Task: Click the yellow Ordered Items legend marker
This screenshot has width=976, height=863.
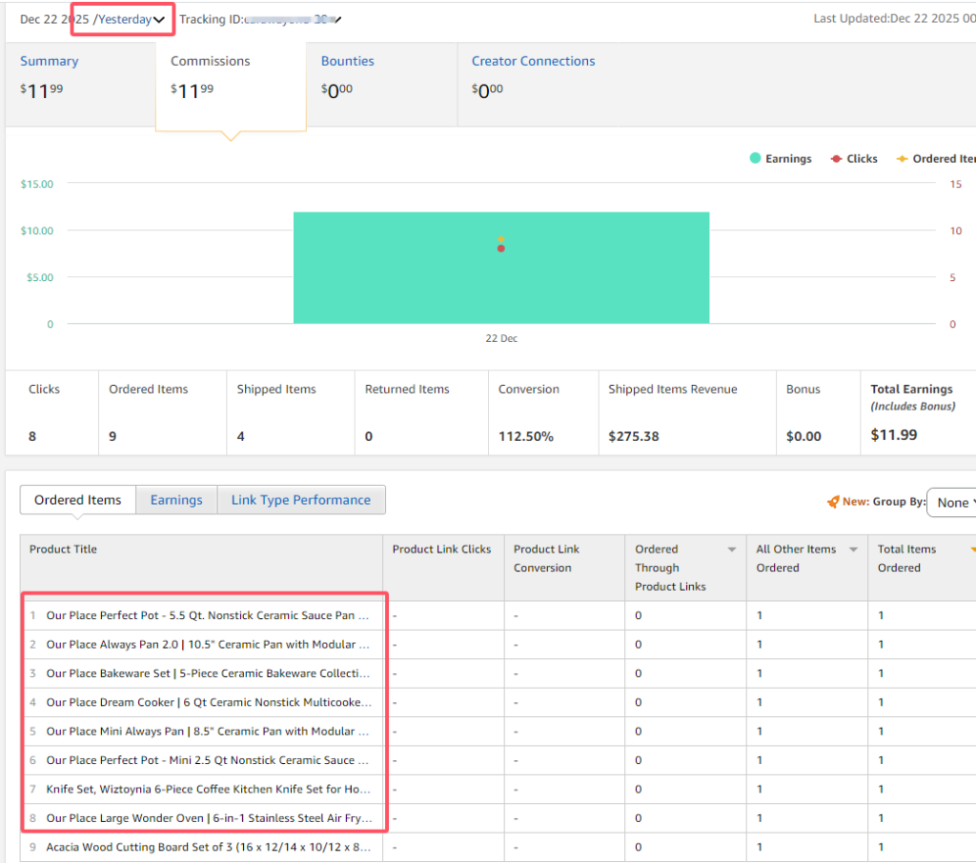Action: pos(902,159)
